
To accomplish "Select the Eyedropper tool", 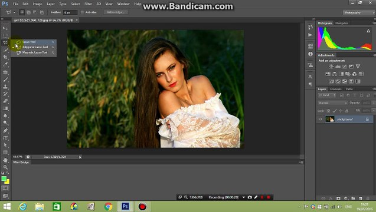I will [x=5, y=65].
